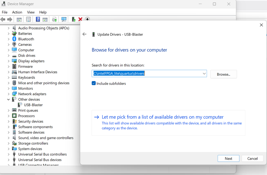Screen dimensions: 267x175
Task: Open the View menu
Action: pyautogui.click(x=31, y=12)
